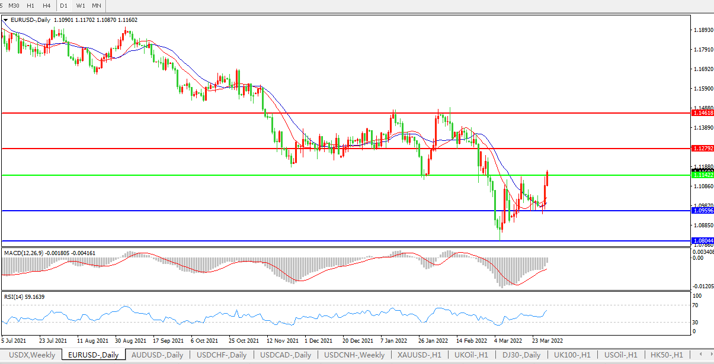Open the USDX,Weekly chart tab
The height and width of the screenshot is (364, 714).
32,355
